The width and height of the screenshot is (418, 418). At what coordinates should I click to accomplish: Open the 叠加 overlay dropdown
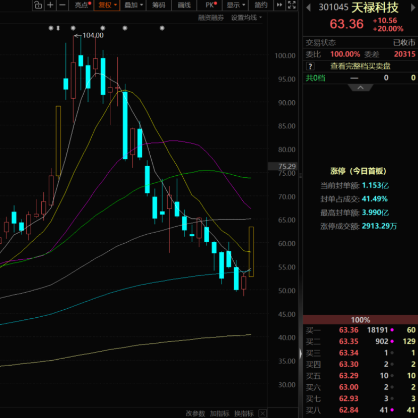click(x=133, y=5)
